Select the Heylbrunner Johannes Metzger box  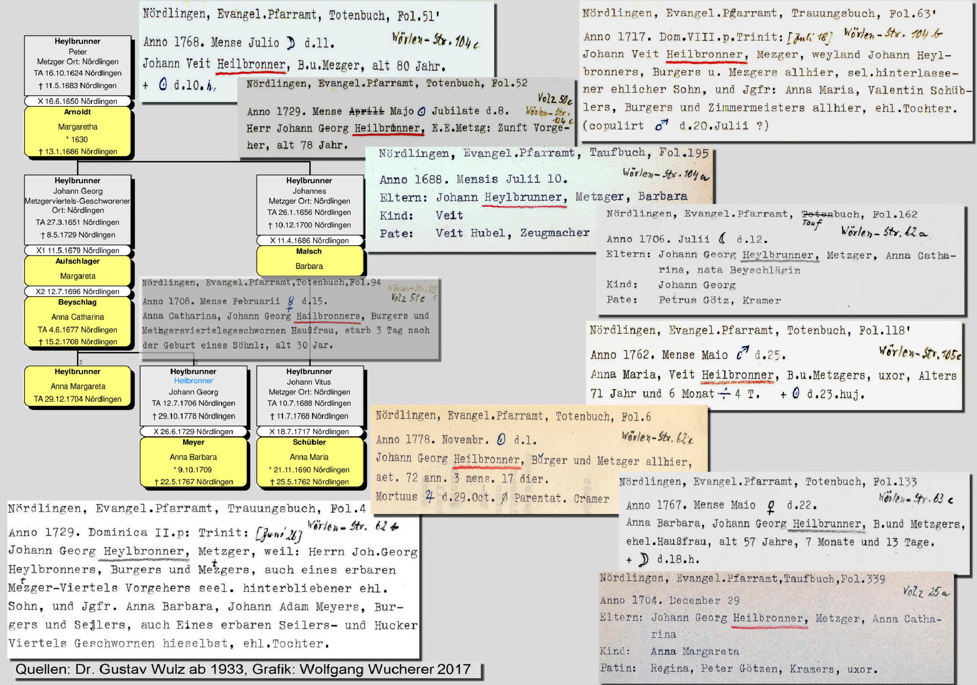[310, 204]
